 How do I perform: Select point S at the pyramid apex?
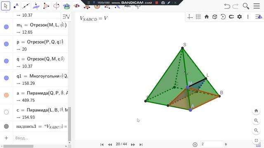[x=182, y=48]
